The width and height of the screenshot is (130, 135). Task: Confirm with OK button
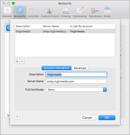pyautogui.click(x=107, y=118)
